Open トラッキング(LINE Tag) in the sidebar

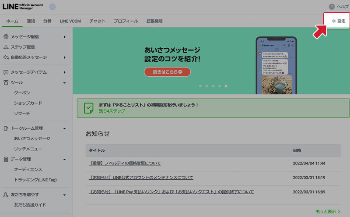click(x=35, y=180)
